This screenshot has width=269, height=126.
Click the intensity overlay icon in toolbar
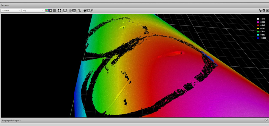coord(60,10)
